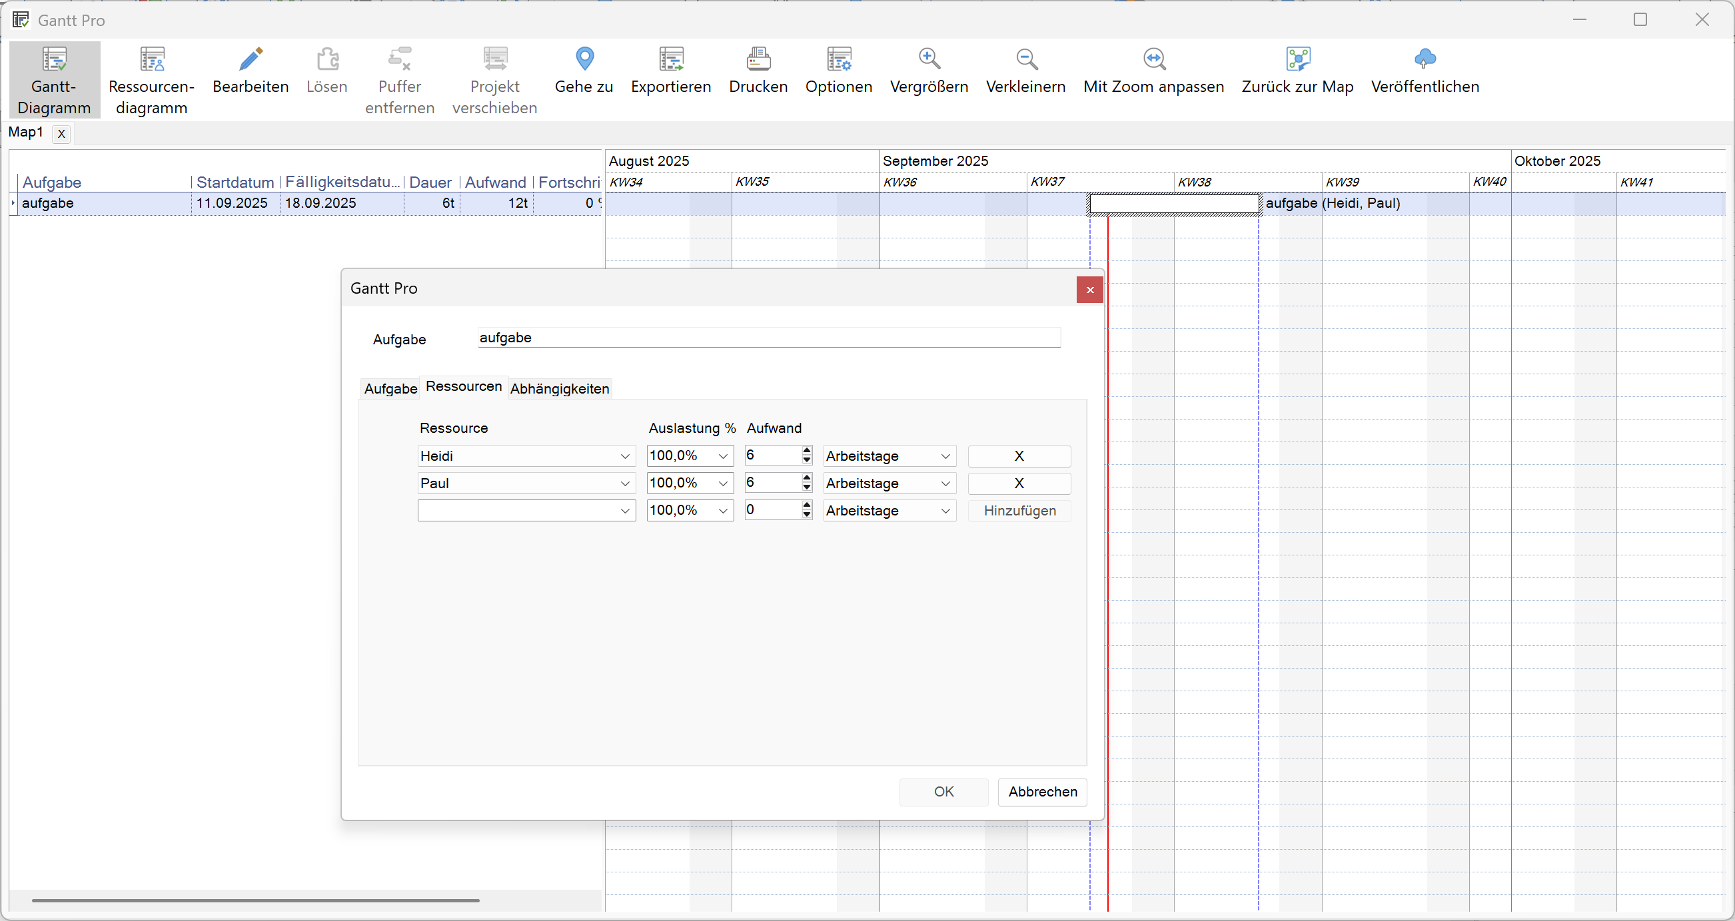Select Puffer entfernen in toolbar
This screenshot has height=921, width=1735.
pos(399,79)
